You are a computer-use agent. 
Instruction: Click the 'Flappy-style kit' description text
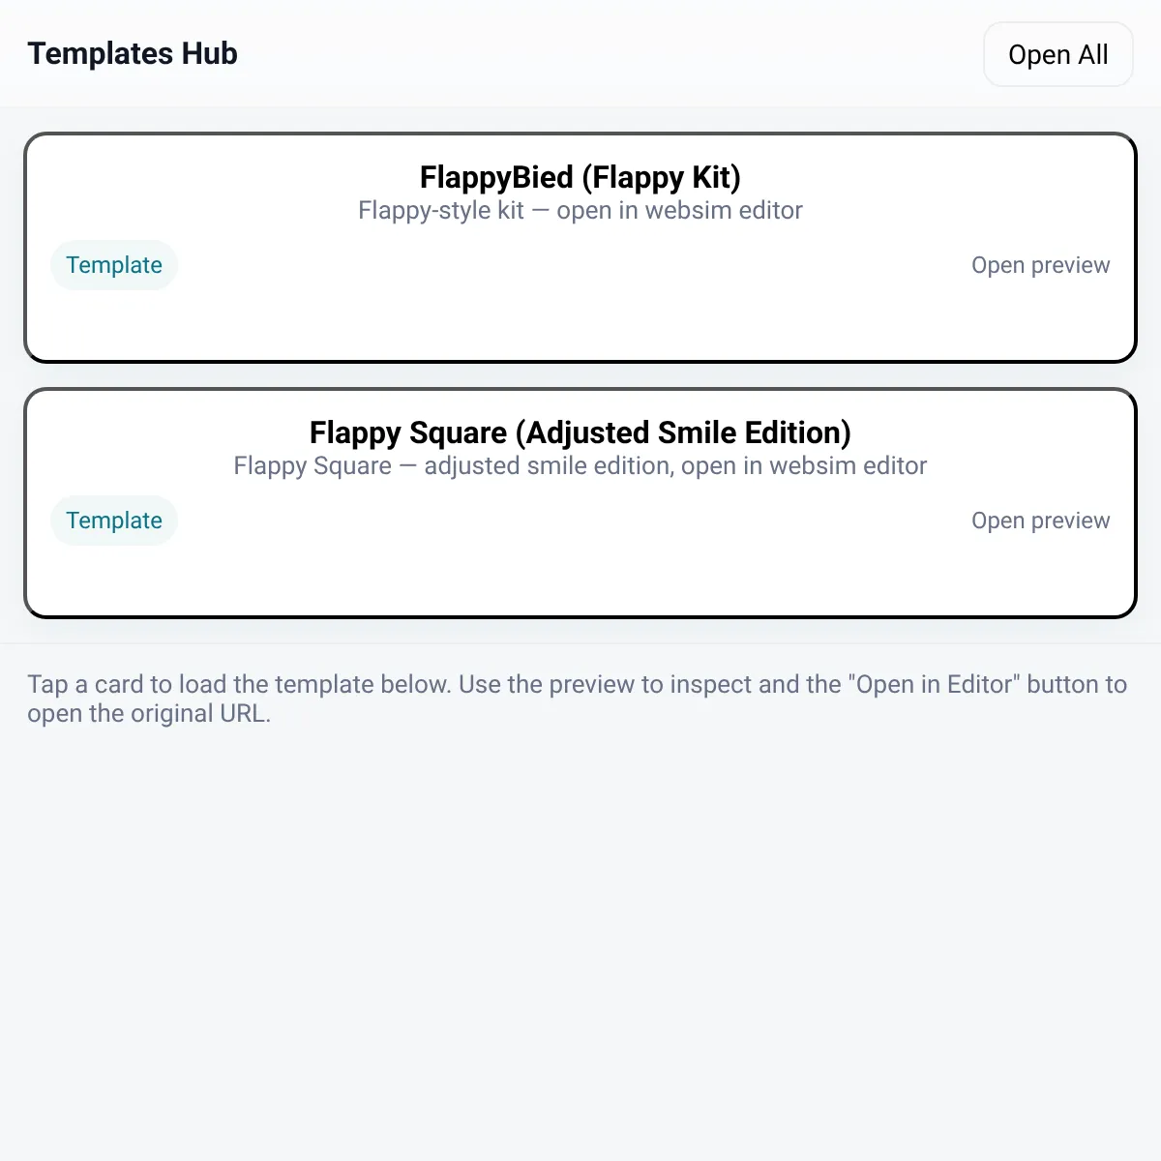click(441, 210)
